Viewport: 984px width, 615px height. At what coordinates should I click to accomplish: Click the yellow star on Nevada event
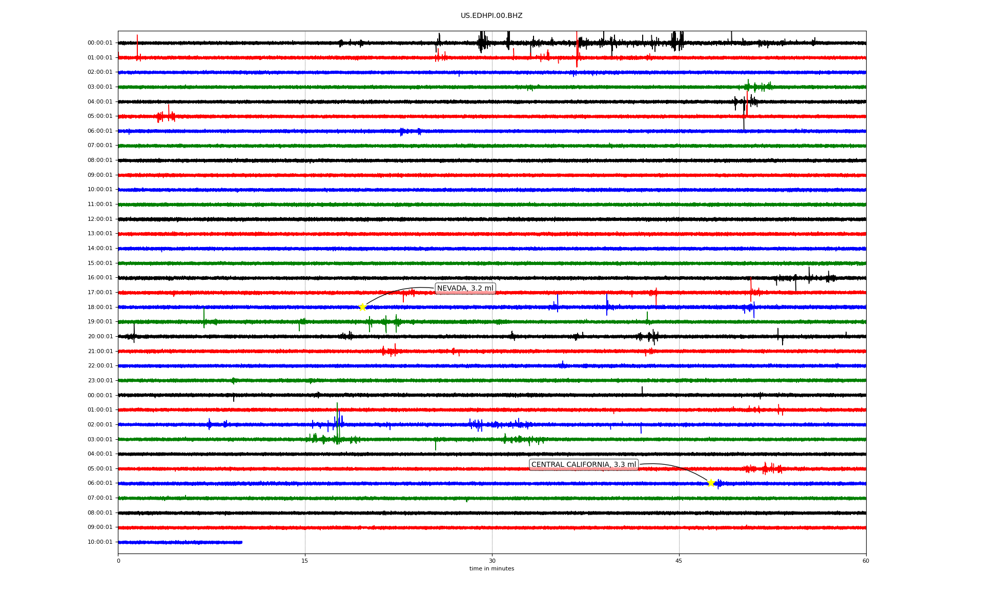[x=362, y=307]
